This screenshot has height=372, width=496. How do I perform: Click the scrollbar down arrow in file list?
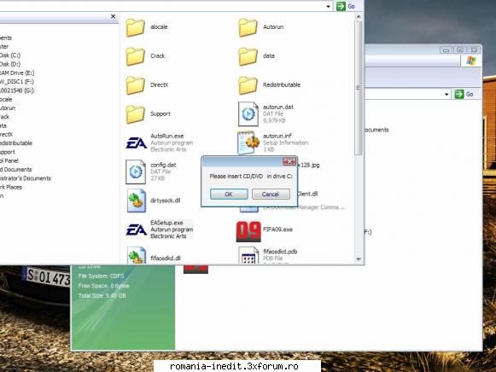(359, 259)
